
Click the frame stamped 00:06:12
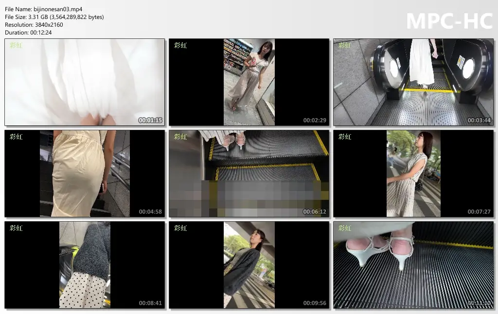point(249,174)
